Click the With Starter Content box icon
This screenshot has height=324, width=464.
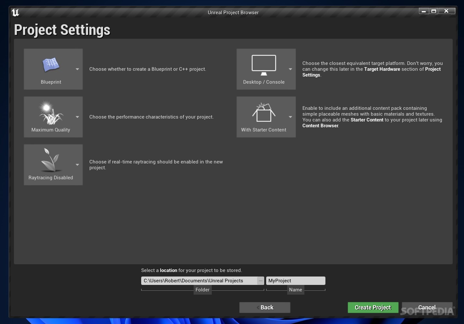coord(264,112)
